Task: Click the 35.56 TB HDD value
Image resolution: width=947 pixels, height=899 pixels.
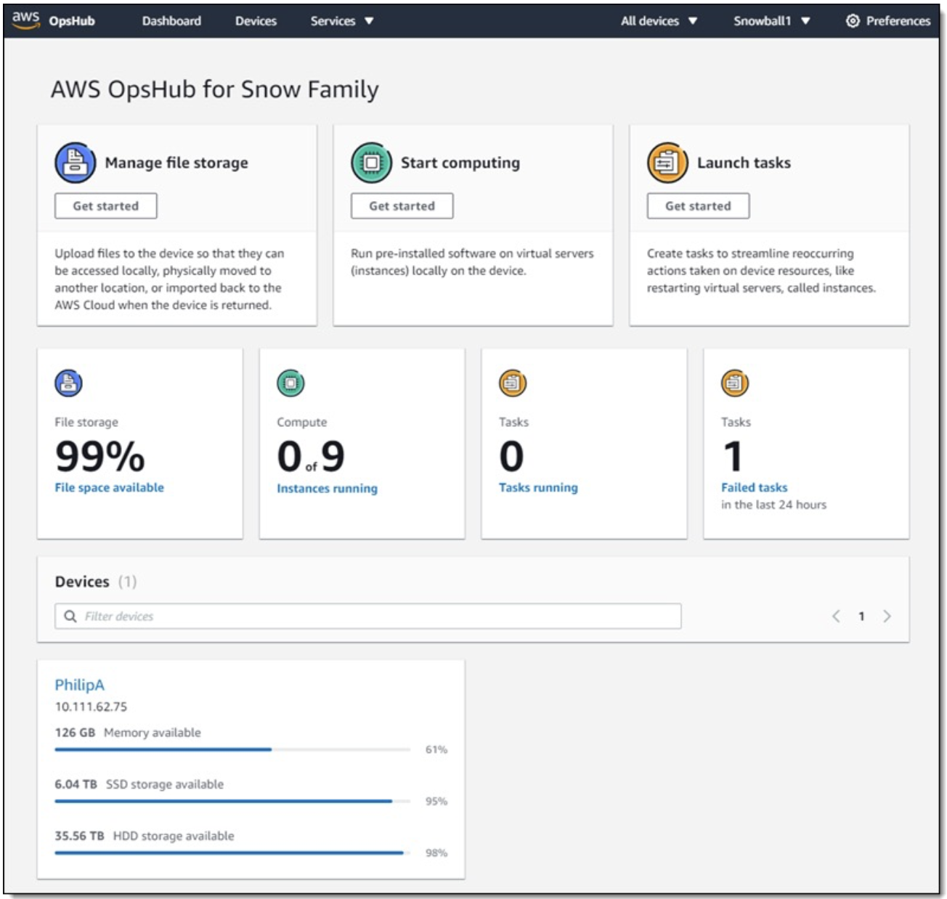Action: pos(79,835)
